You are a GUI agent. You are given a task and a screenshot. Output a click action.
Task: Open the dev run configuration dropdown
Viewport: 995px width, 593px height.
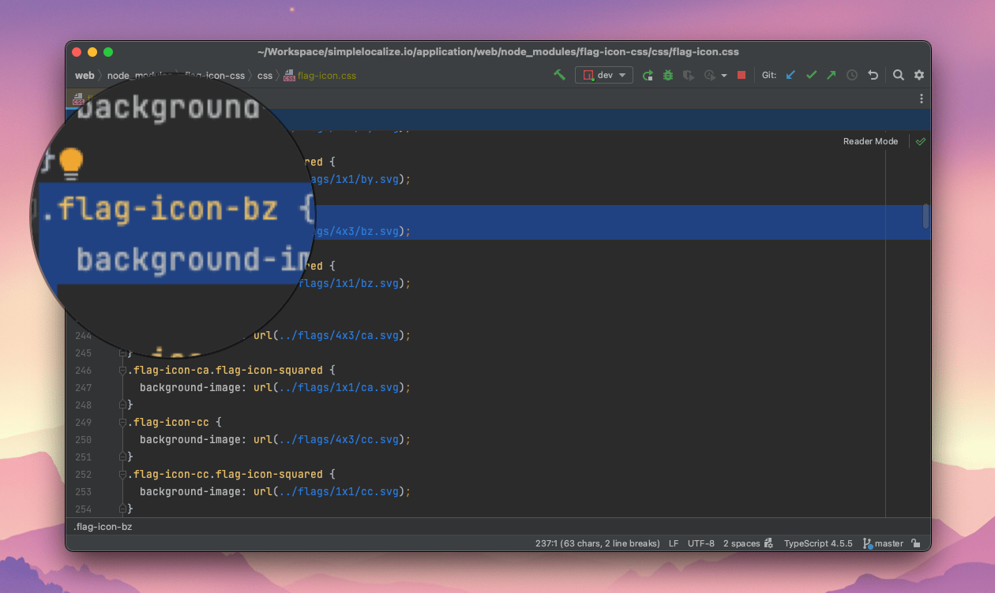(604, 75)
